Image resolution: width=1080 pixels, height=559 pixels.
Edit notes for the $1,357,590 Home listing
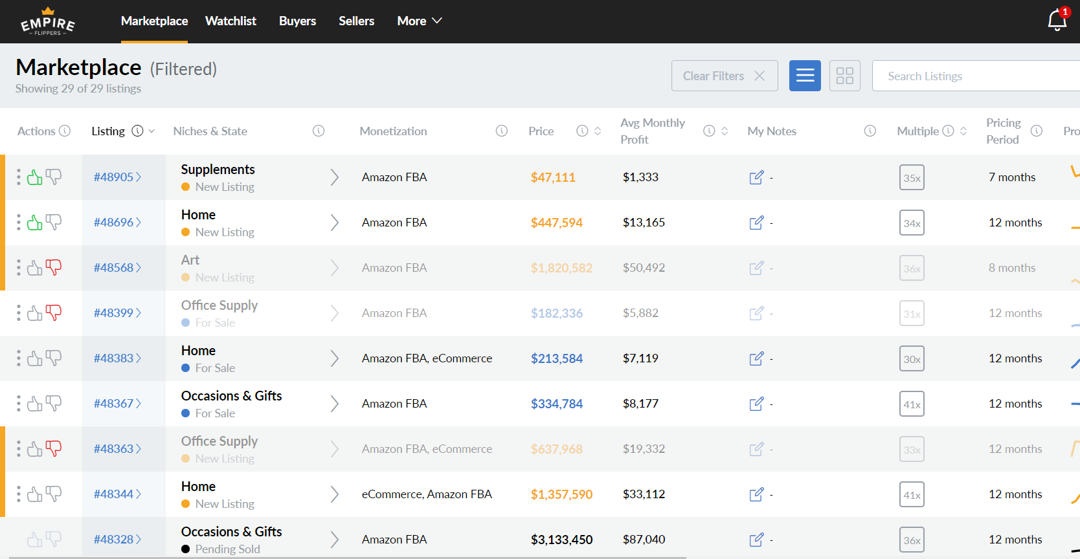pyautogui.click(x=756, y=494)
